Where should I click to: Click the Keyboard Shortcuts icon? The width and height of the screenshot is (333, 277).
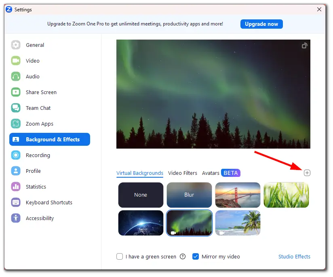point(16,202)
